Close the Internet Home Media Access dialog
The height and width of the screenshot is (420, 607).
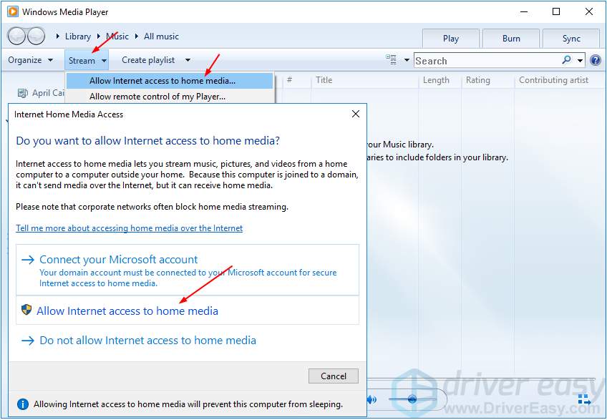356,114
